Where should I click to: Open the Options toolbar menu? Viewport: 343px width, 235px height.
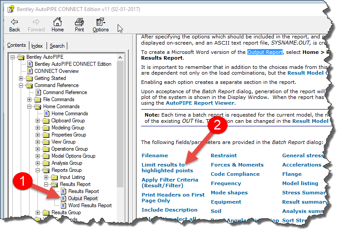101,25
